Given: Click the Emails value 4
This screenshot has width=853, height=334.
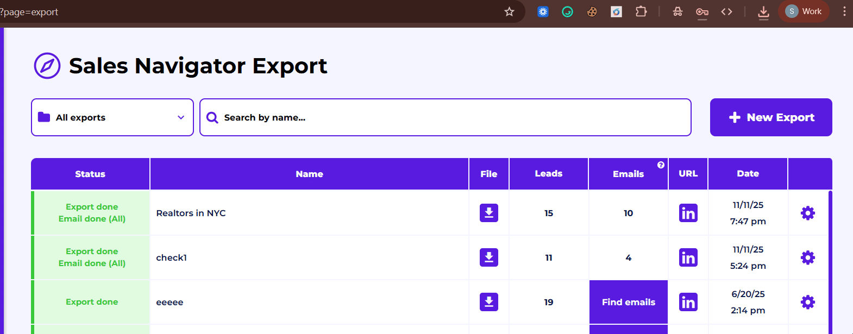Looking at the screenshot, I should [x=629, y=257].
